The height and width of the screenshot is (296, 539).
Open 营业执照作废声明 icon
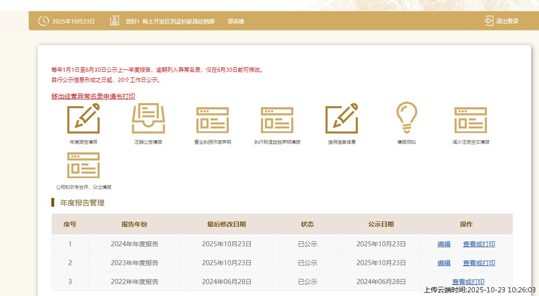[x=213, y=120]
